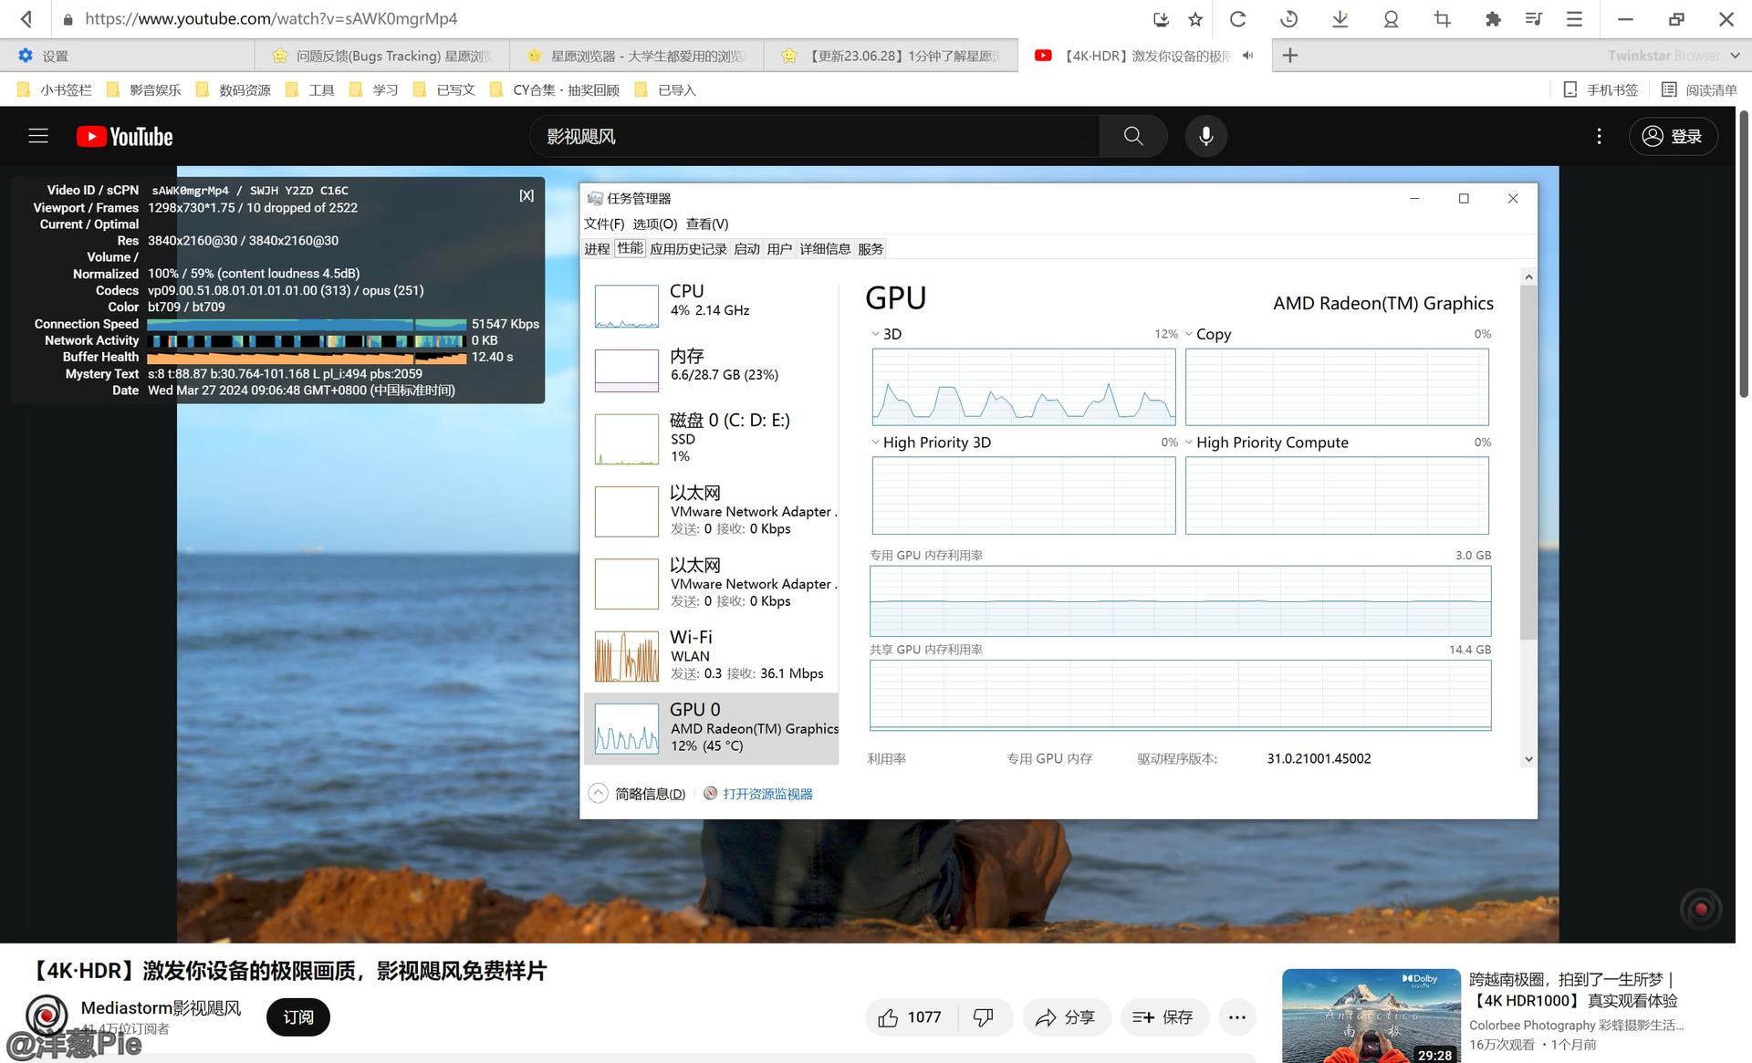1752x1063 pixels.
Task: Click the YouTube search magnifier button
Action: point(1133,136)
